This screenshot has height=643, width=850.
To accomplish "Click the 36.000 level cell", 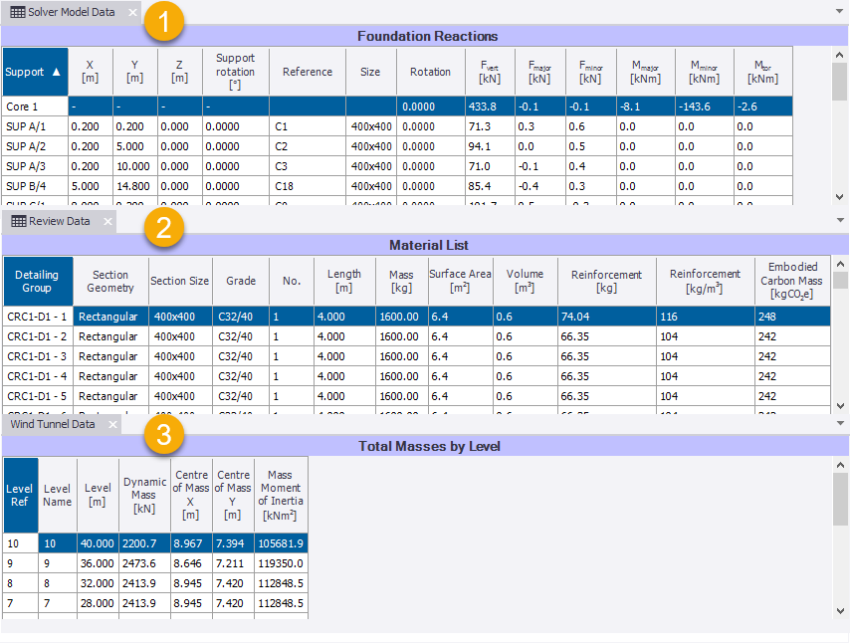I will pyautogui.click(x=98, y=563).
